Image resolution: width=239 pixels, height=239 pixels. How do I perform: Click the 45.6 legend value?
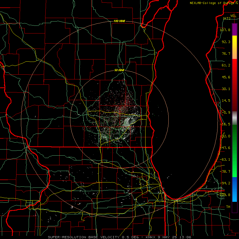(226, 77)
